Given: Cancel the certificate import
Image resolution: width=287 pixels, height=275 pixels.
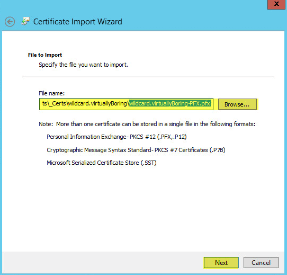Looking at the screenshot, I should click(x=261, y=262).
